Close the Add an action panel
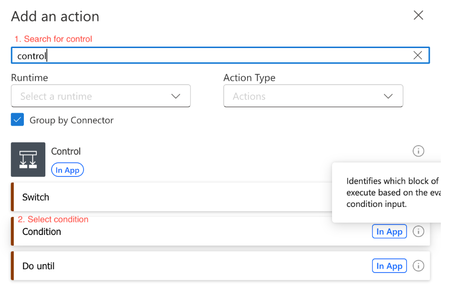 [418, 15]
